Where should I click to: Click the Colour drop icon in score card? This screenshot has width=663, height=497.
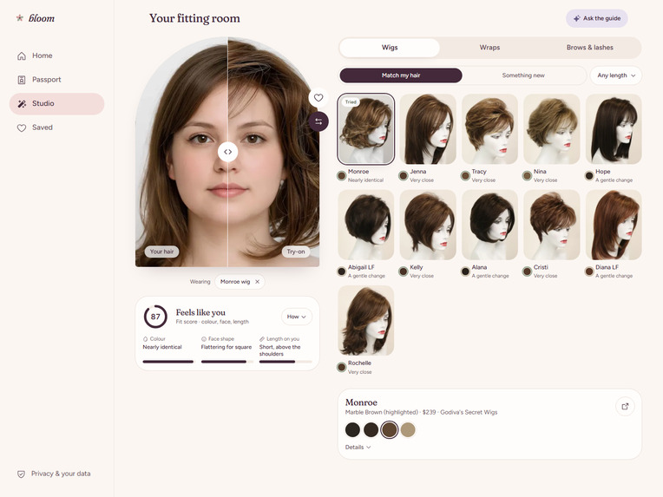coord(146,339)
